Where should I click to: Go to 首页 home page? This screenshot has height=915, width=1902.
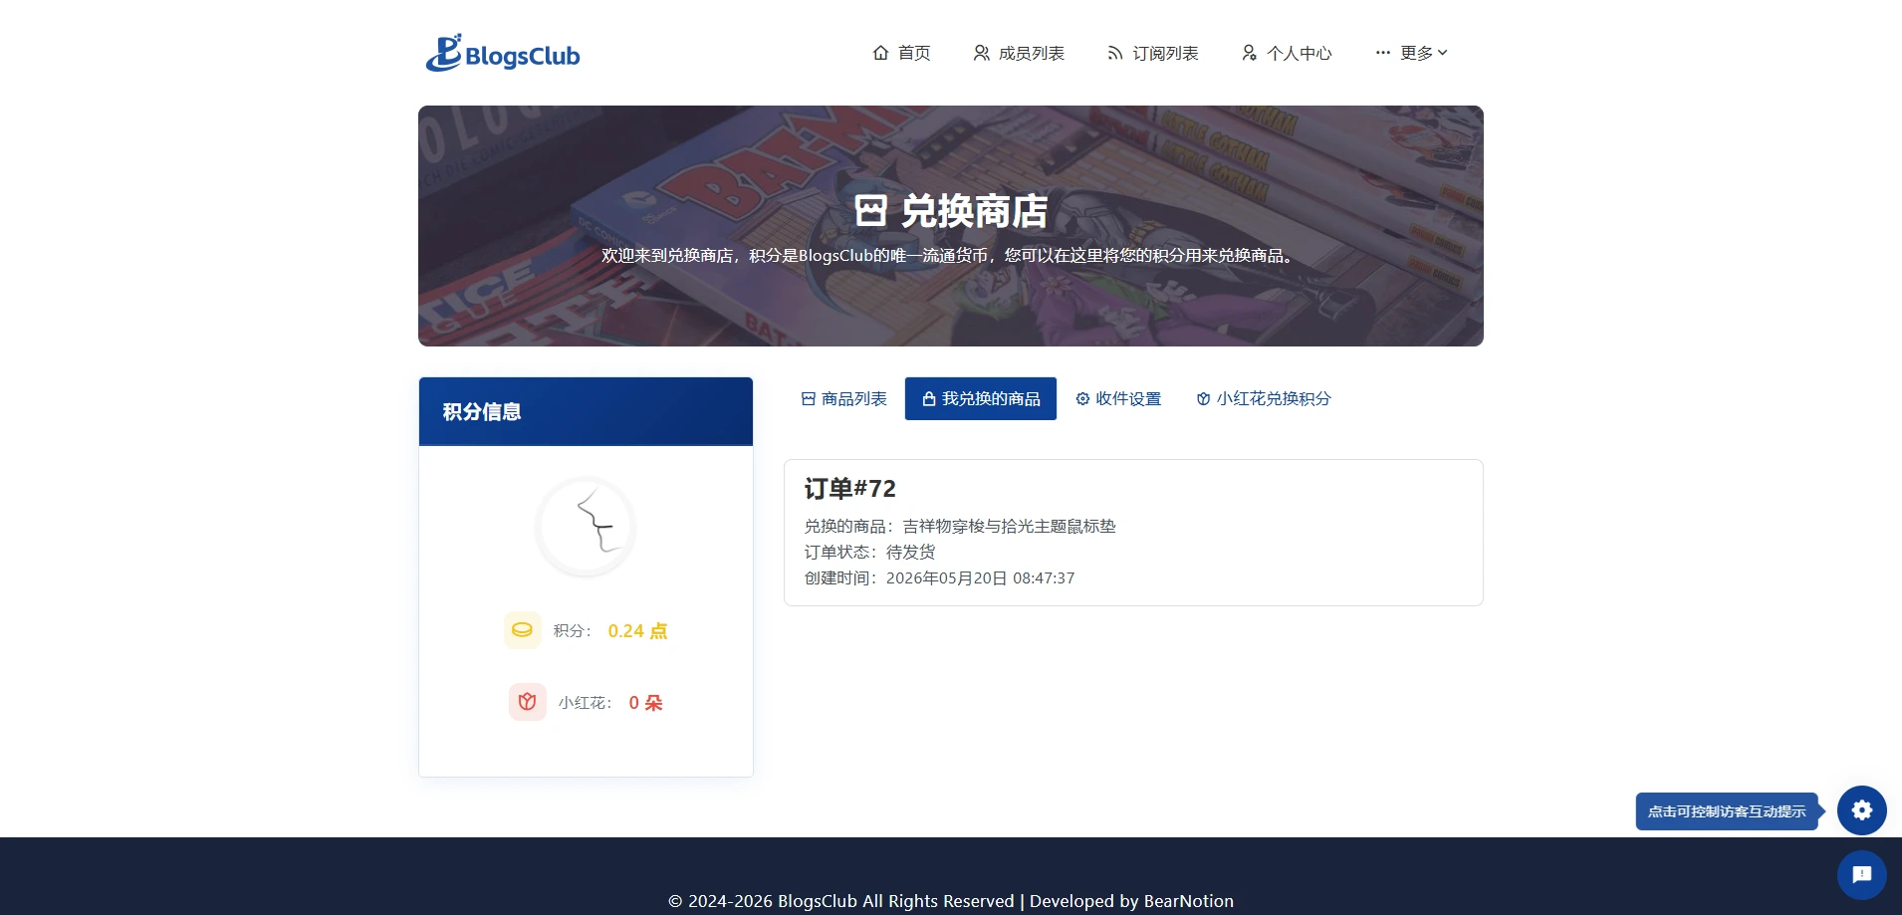tap(902, 53)
